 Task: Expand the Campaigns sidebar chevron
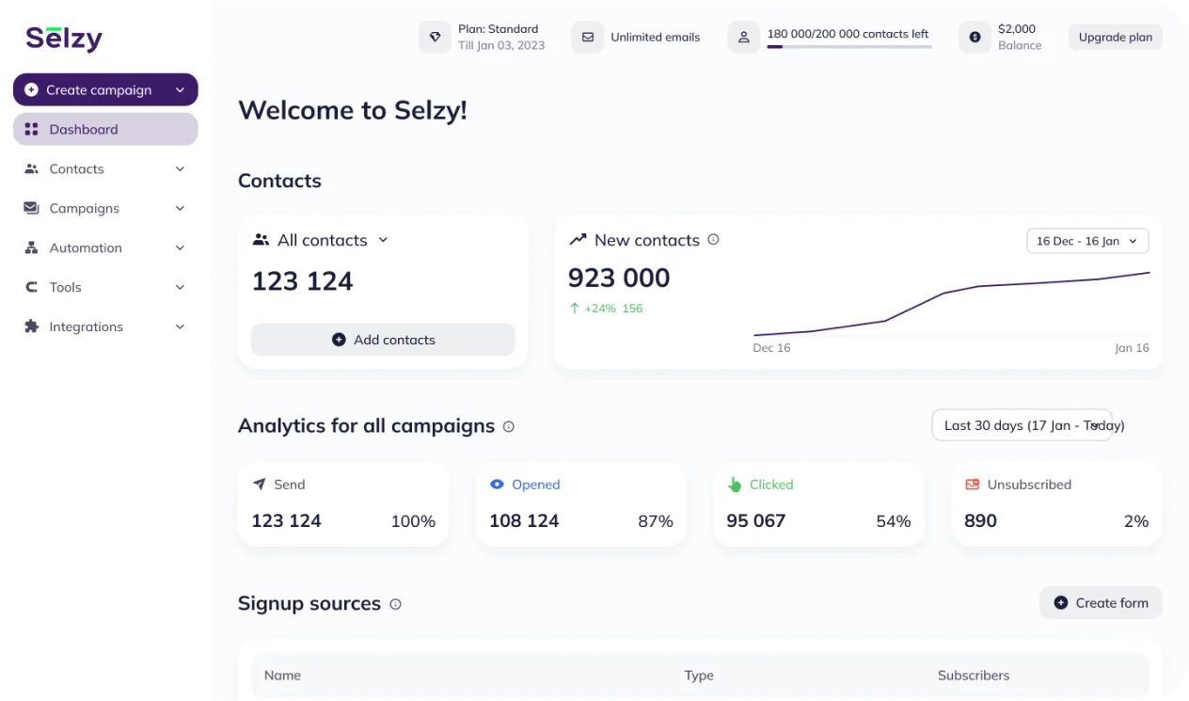click(180, 209)
